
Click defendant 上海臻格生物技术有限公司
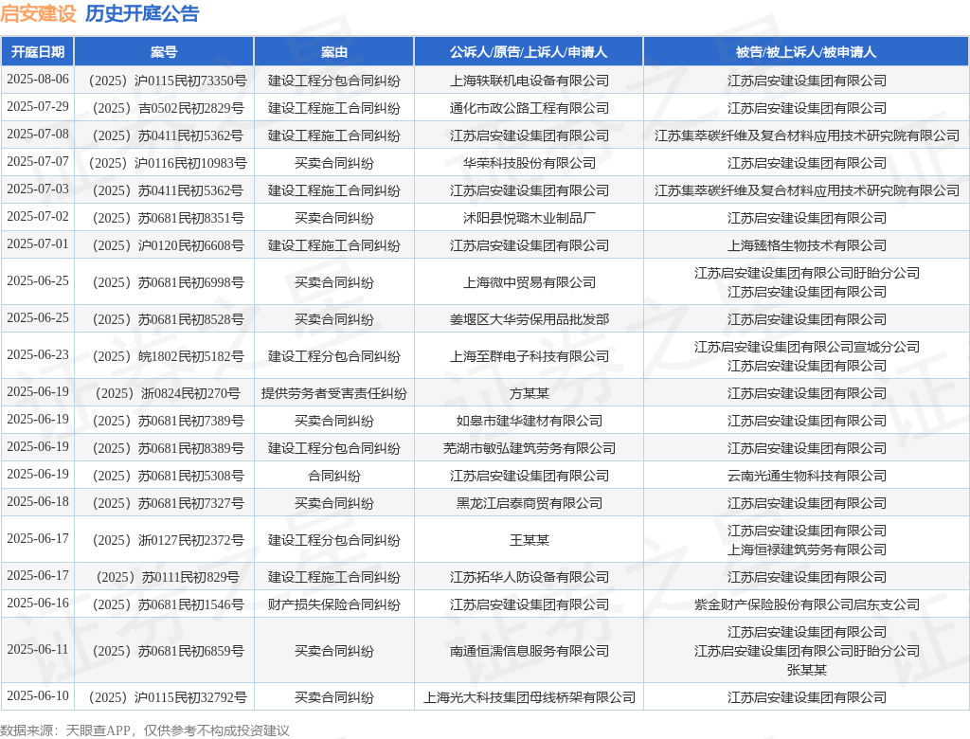[807, 245]
